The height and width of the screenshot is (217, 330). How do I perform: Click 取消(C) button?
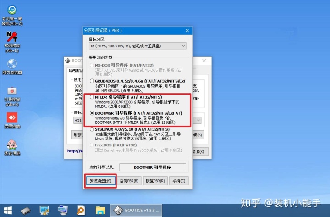click(179, 181)
